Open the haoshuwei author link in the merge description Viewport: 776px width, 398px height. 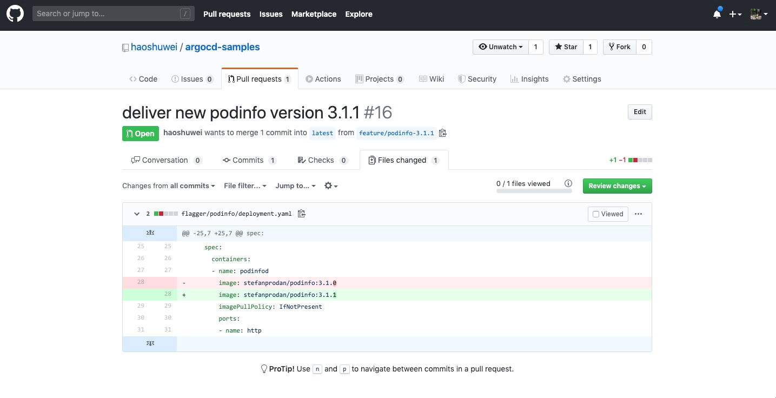[183, 133]
